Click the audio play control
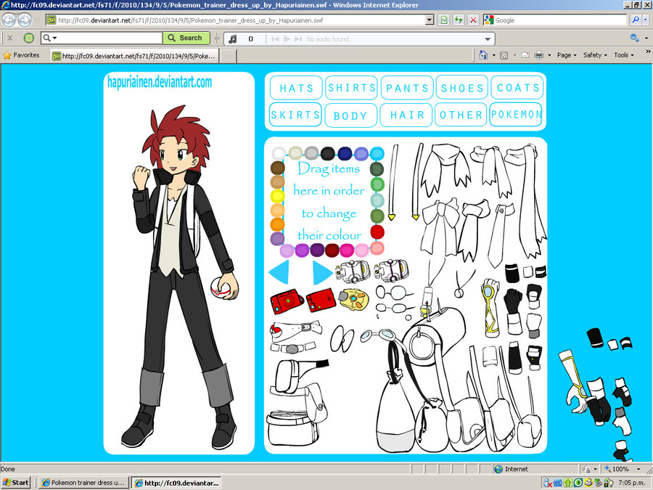 pos(287,38)
